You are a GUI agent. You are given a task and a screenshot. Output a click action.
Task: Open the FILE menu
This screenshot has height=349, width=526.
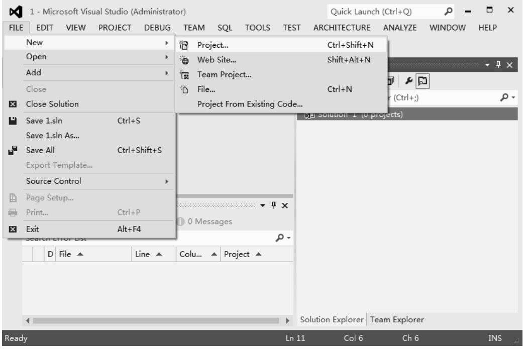(16, 28)
